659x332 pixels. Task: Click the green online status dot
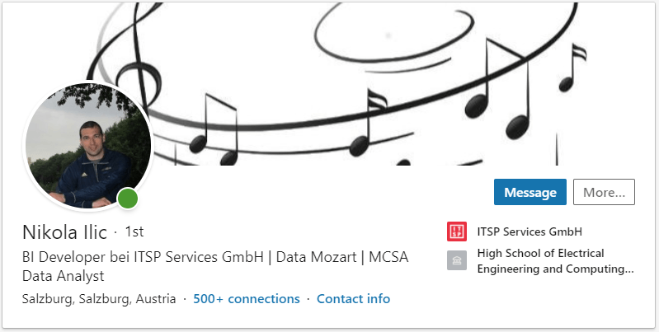pos(127,199)
